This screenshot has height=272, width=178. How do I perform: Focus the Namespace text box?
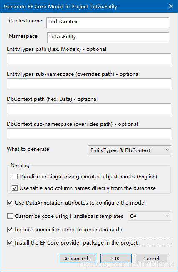coord(108,38)
